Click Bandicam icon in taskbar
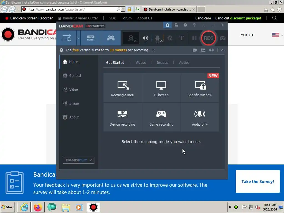Viewport: 284px width, 213px height. click(x=93, y=207)
